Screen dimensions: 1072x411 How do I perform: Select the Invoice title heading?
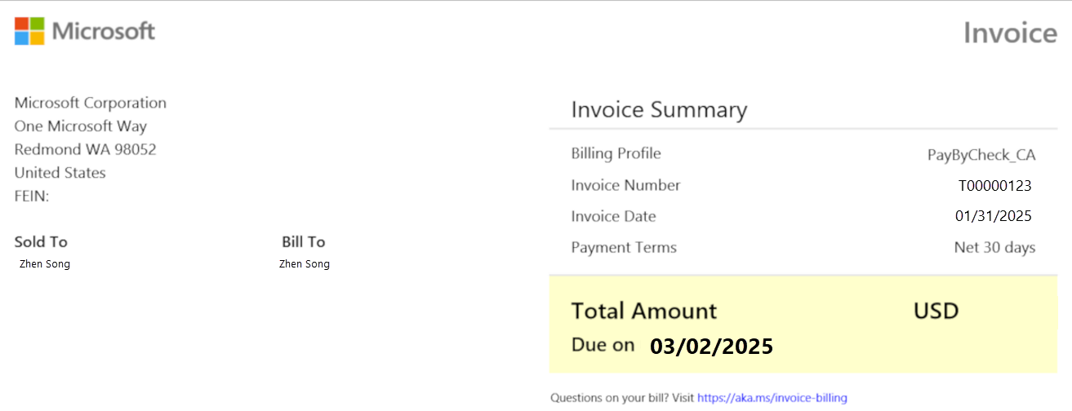point(1010,33)
